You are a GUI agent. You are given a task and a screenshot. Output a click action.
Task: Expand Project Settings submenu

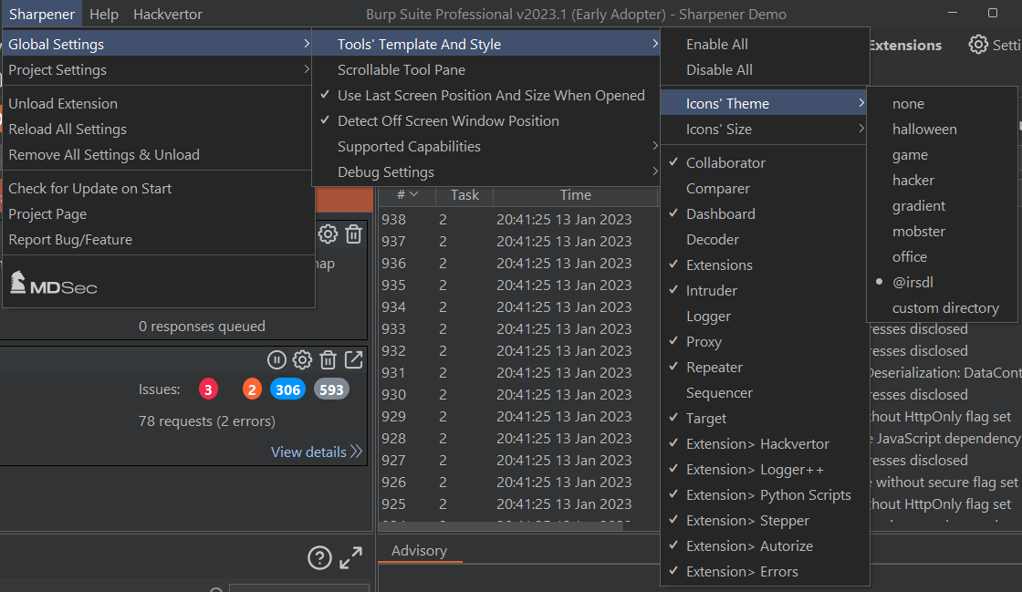pos(159,69)
